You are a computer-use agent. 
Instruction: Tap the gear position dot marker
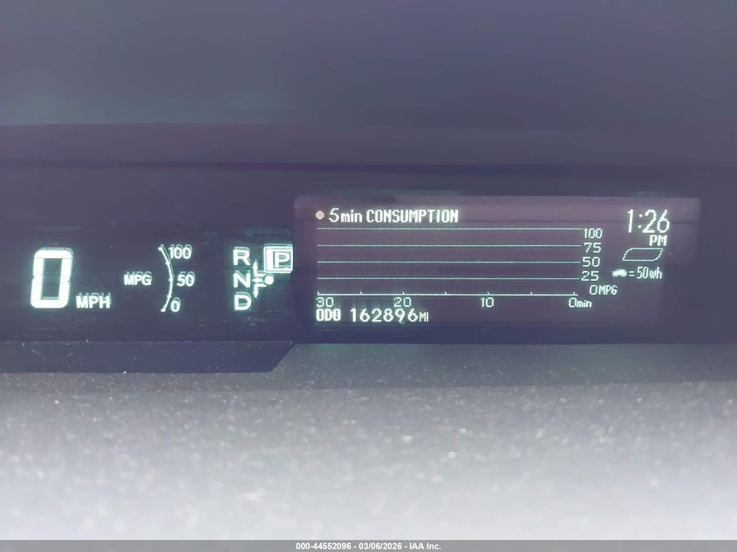(269, 280)
